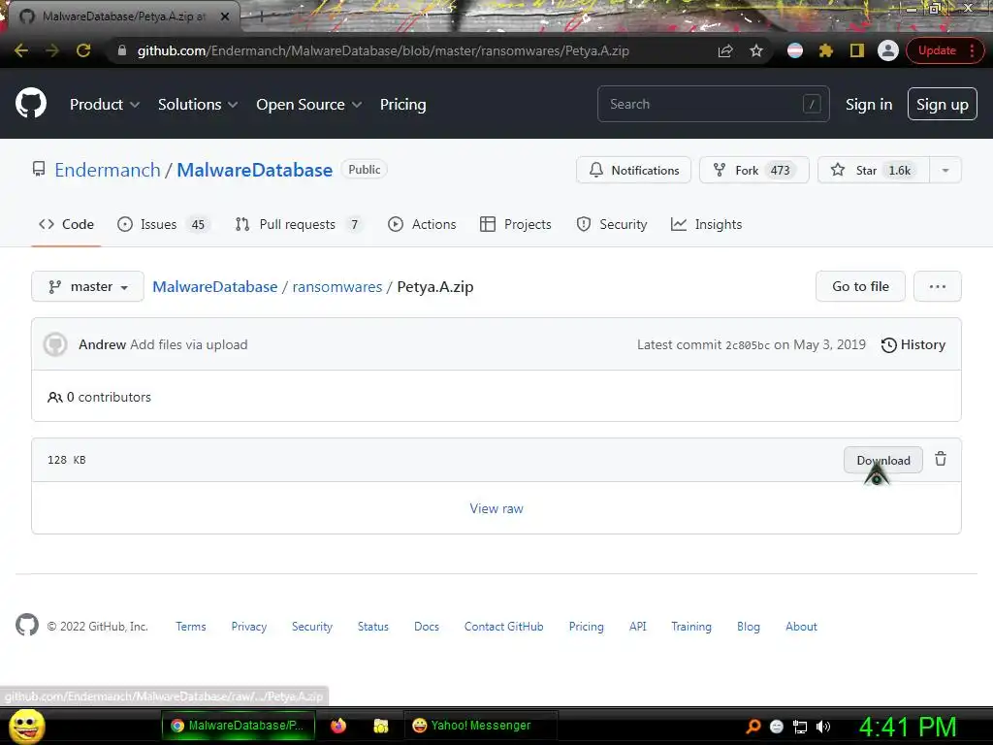
Task: Open Firefox icon on the taskbar
Action: 338,726
